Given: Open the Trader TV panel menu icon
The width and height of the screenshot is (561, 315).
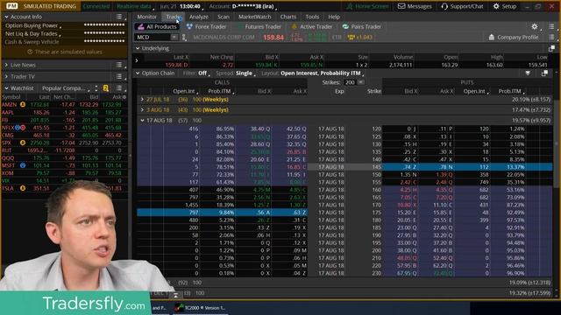Looking at the screenshot, I should pyautogui.click(x=119, y=76).
